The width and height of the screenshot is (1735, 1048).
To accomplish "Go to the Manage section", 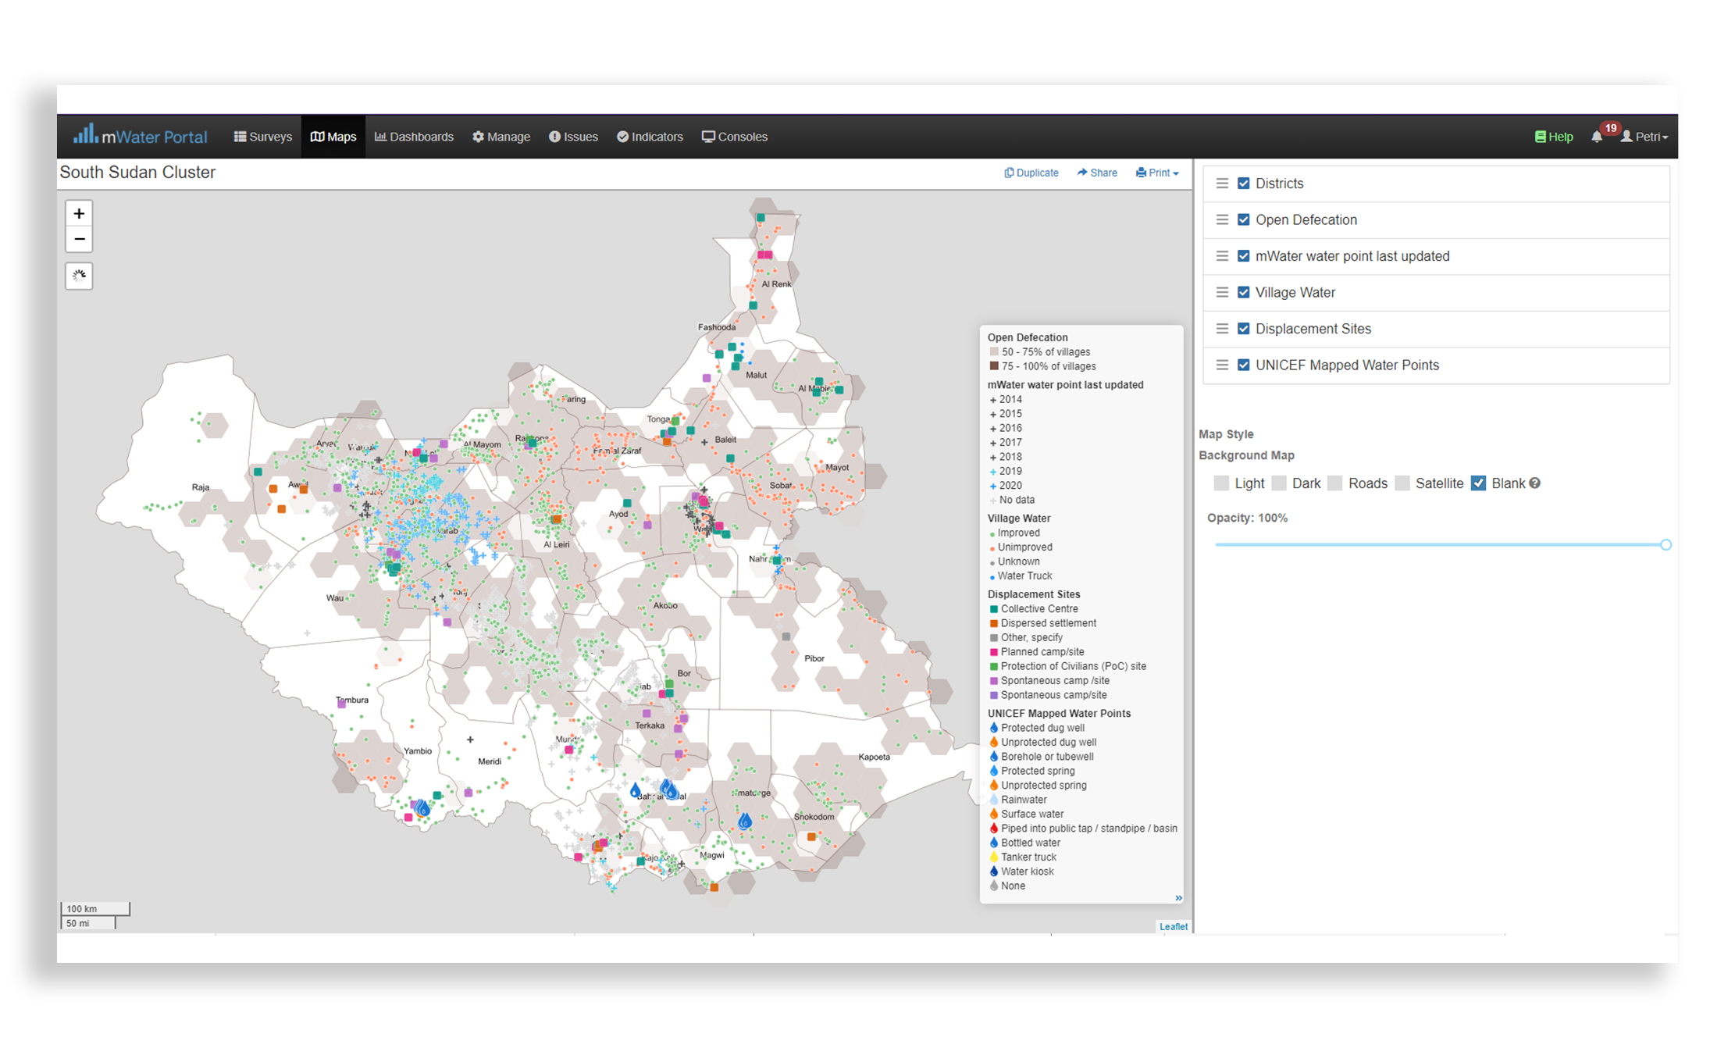I will [501, 137].
